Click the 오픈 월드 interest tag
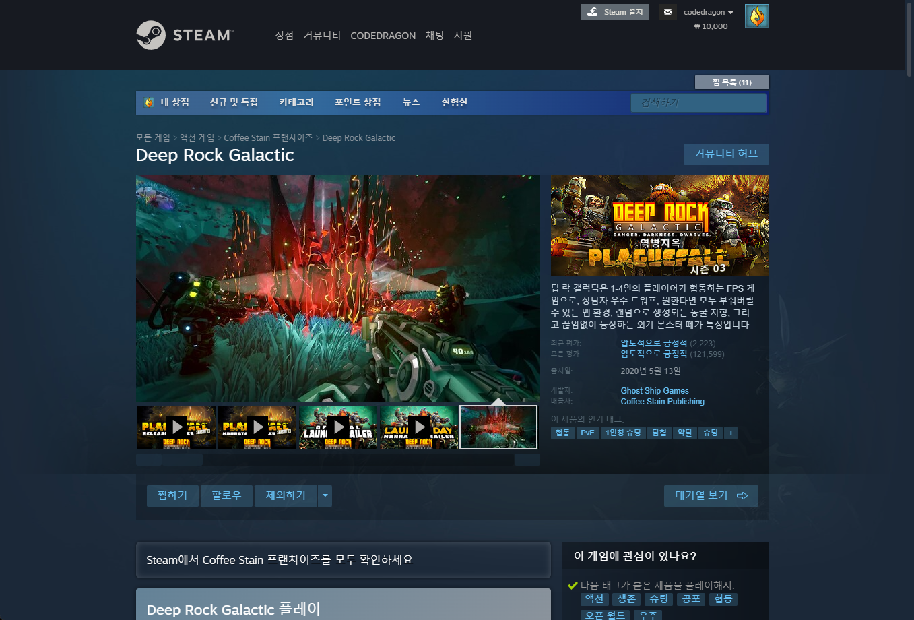The image size is (914, 620). pyautogui.click(x=605, y=615)
